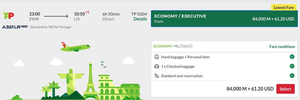Click the checked baggage green checkmark
Viewport: 300px width, 100px height.
tap(292, 66)
